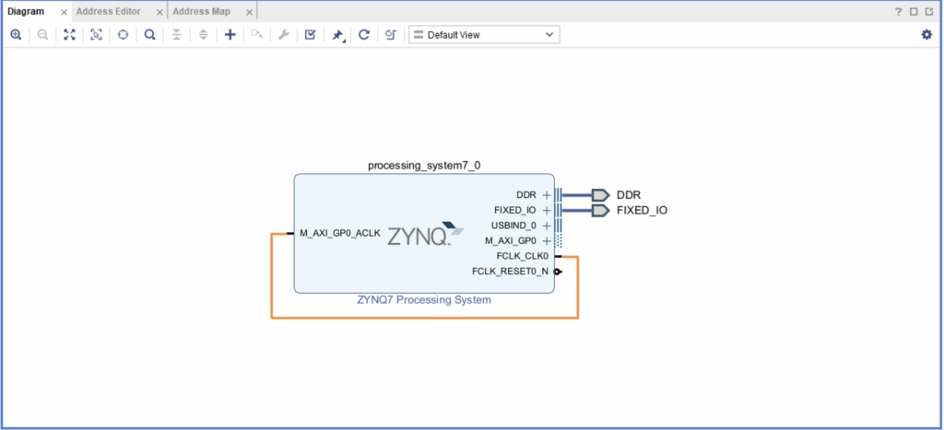Open diagram settings gear icon
This screenshot has width=944, height=430.
pos(926,35)
